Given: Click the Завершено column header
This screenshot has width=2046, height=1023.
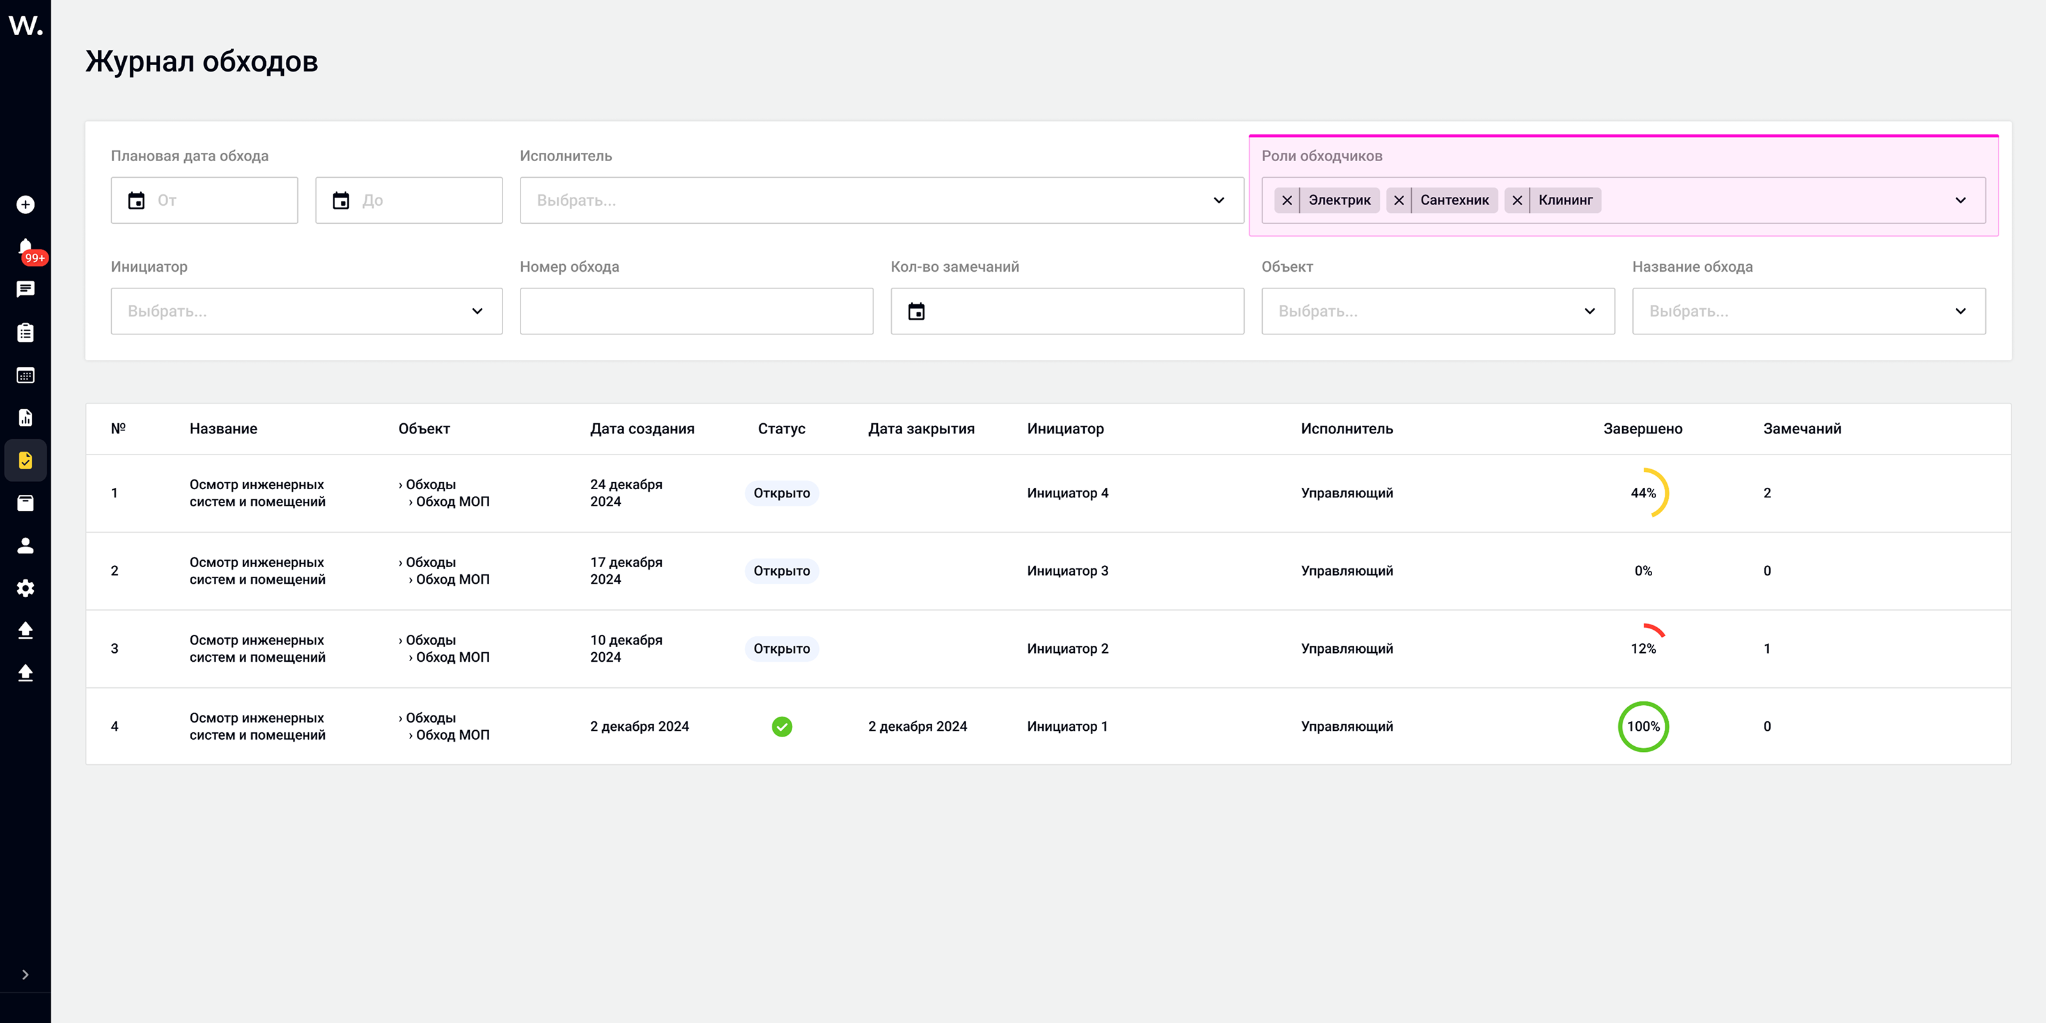Looking at the screenshot, I should (x=1643, y=429).
